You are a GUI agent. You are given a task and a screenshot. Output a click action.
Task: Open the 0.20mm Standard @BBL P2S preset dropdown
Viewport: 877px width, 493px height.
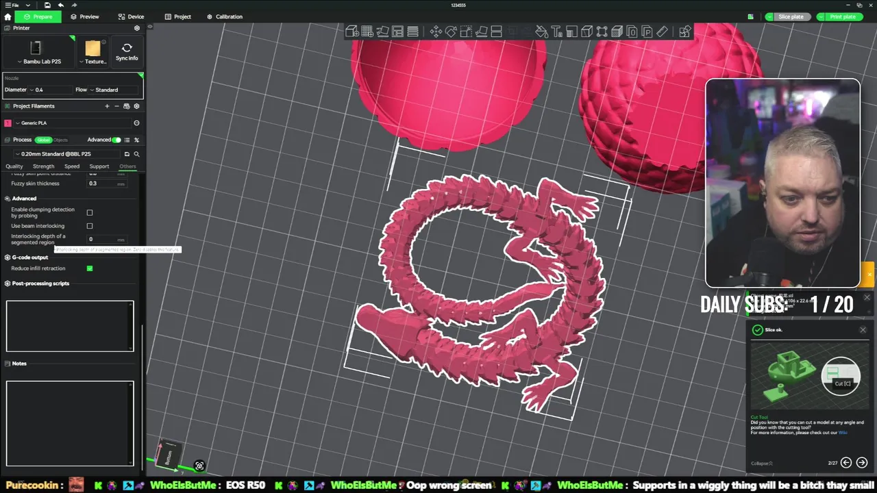[67, 154]
